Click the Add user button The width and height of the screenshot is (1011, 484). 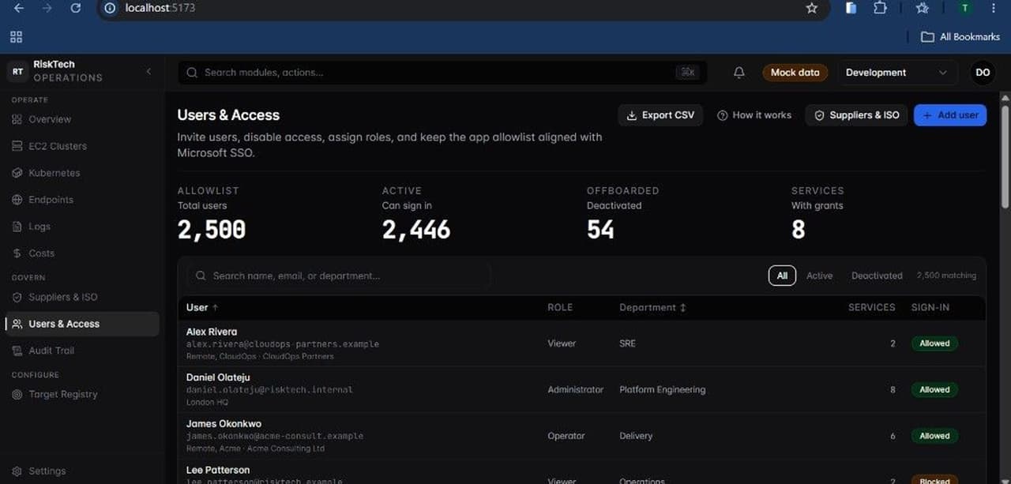coord(950,115)
